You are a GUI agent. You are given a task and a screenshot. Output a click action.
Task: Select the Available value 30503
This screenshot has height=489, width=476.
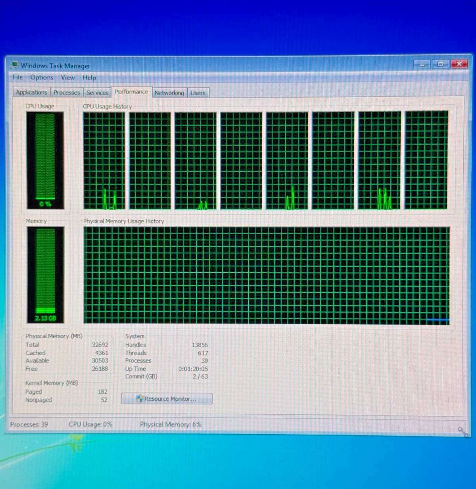(100, 360)
